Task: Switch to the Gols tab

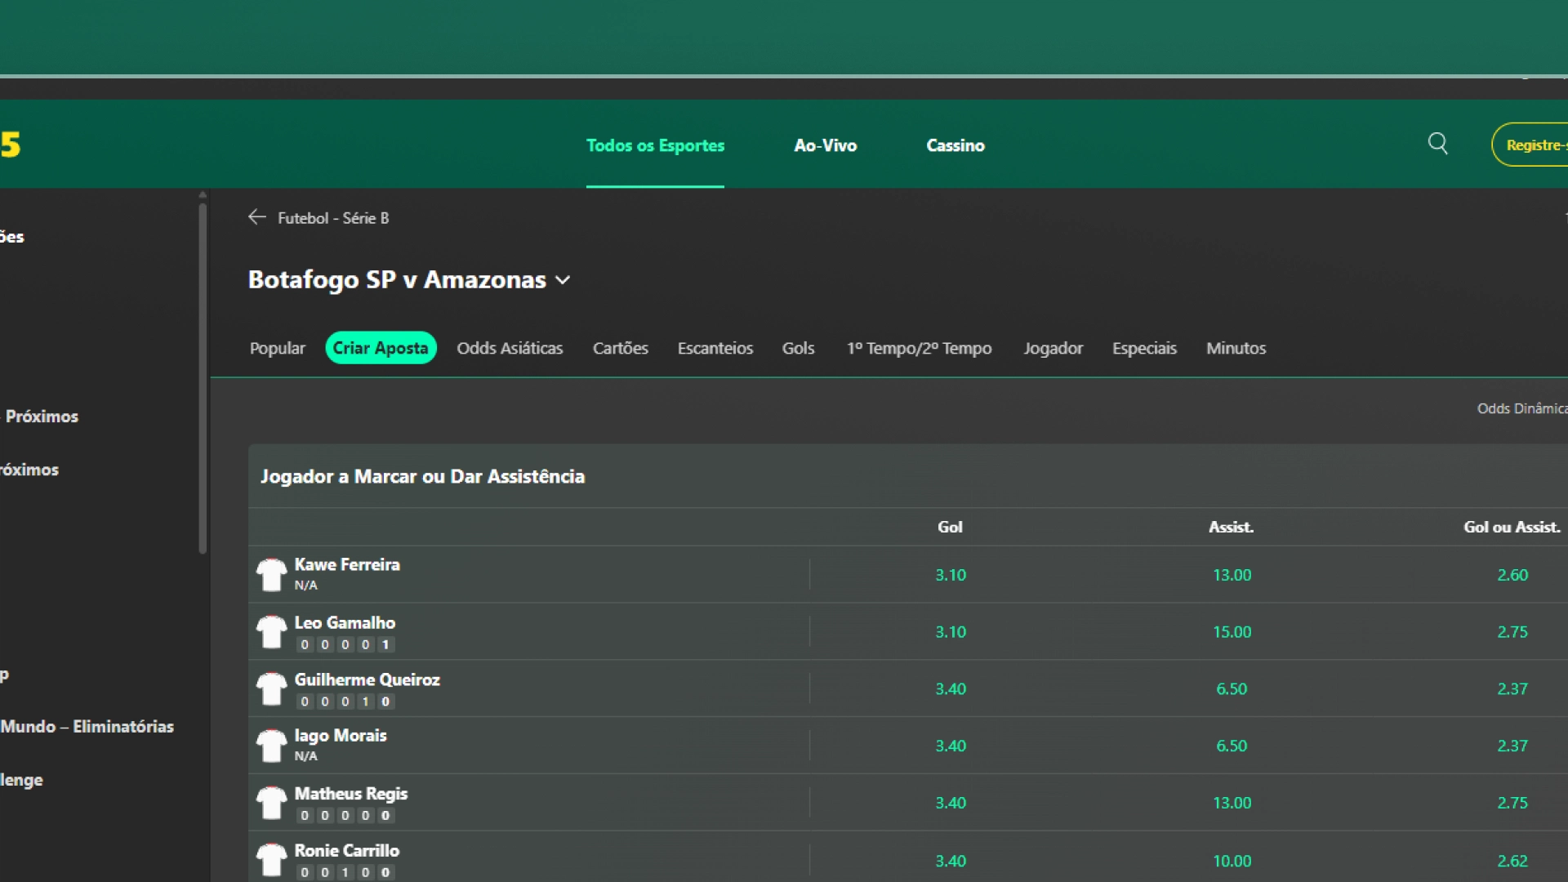Action: [x=798, y=348]
